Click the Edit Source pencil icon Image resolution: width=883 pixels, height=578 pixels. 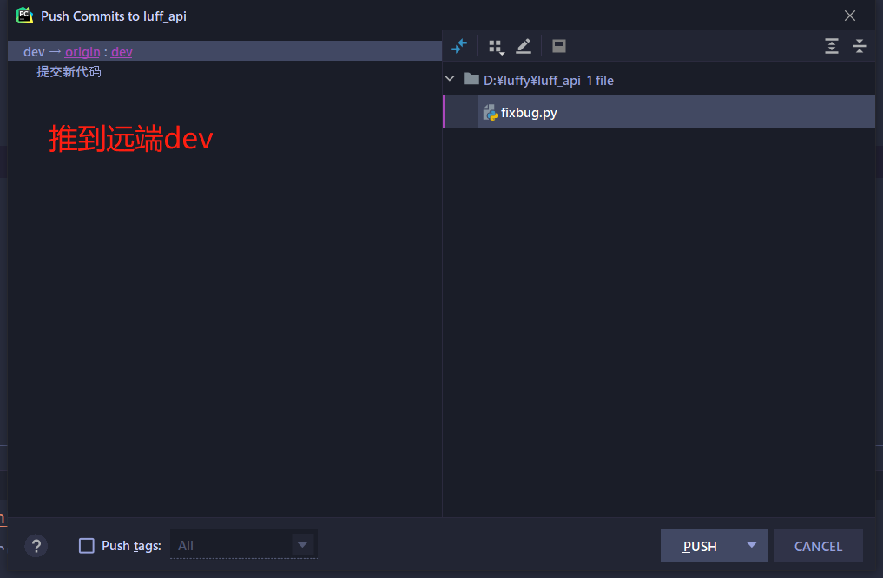pos(524,46)
